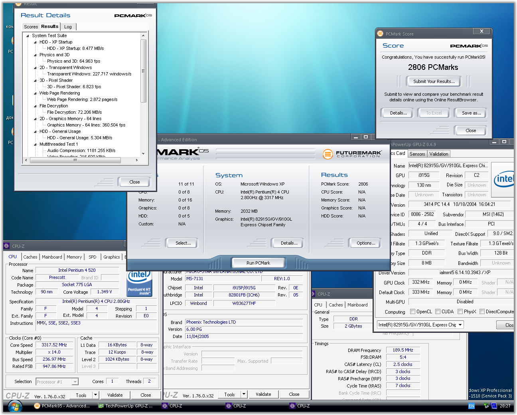Open CPU-Z Tools dropdown arrow
517x415 pixels.
95,395
